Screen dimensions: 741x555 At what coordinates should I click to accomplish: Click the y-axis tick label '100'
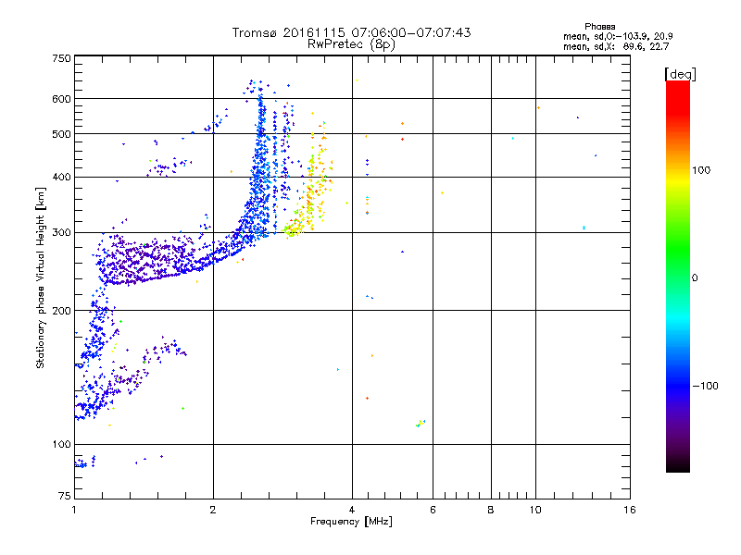pos(62,444)
